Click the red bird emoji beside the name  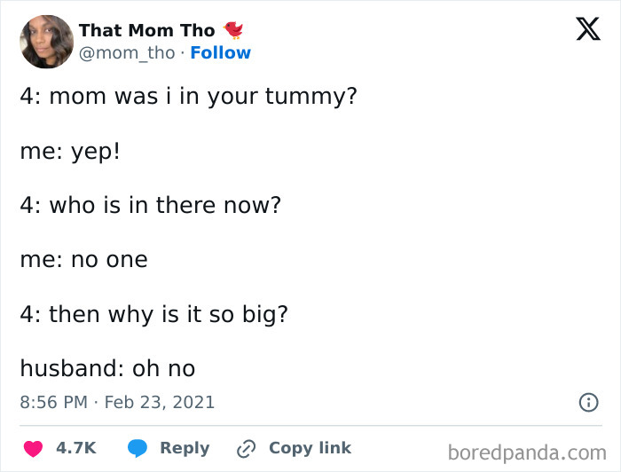point(233,30)
